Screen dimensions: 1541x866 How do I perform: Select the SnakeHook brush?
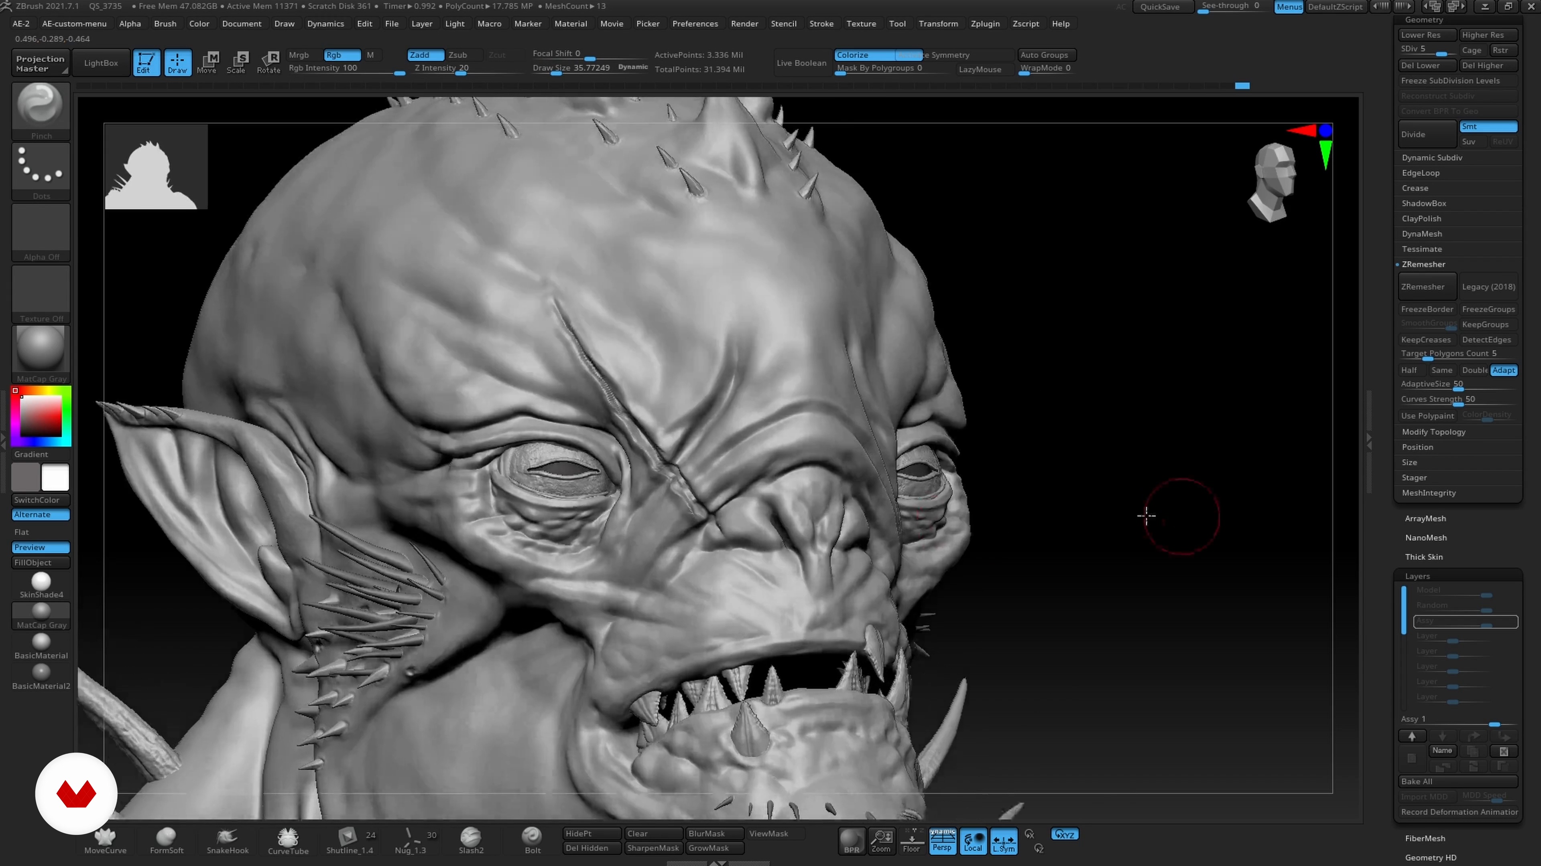click(227, 841)
